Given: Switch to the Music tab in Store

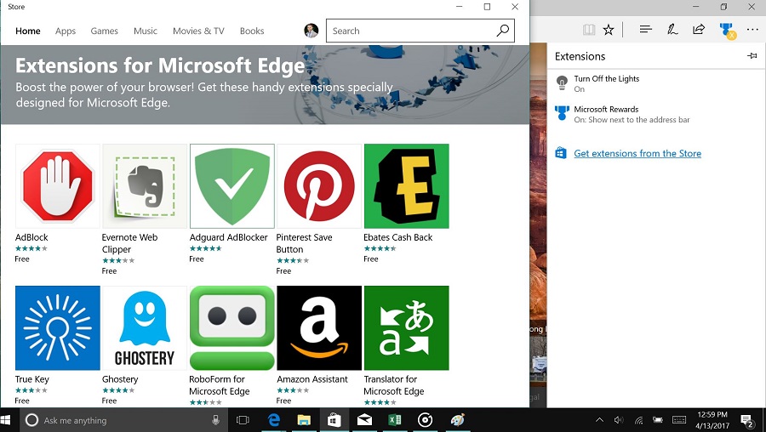Looking at the screenshot, I should 145,31.
